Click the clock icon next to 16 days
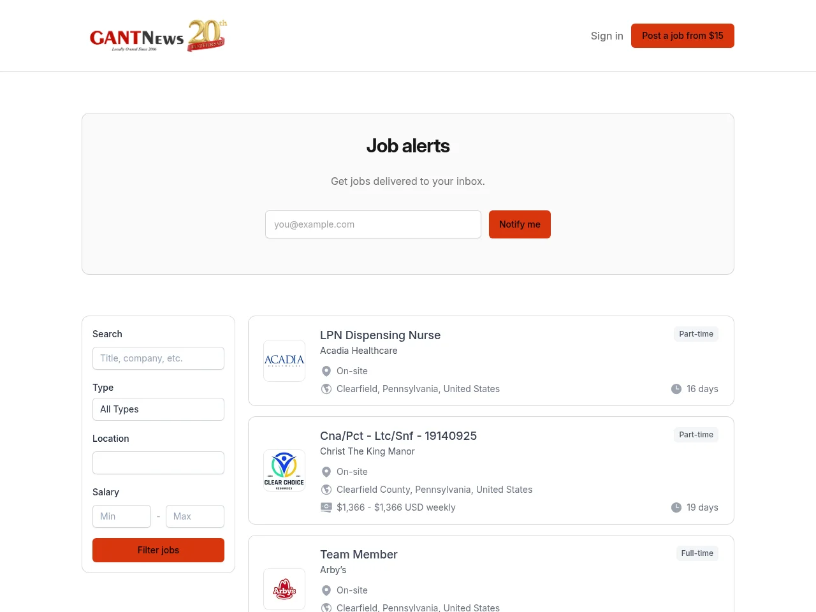The height and width of the screenshot is (612, 816). pyautogui.click(x=676, y=389)
